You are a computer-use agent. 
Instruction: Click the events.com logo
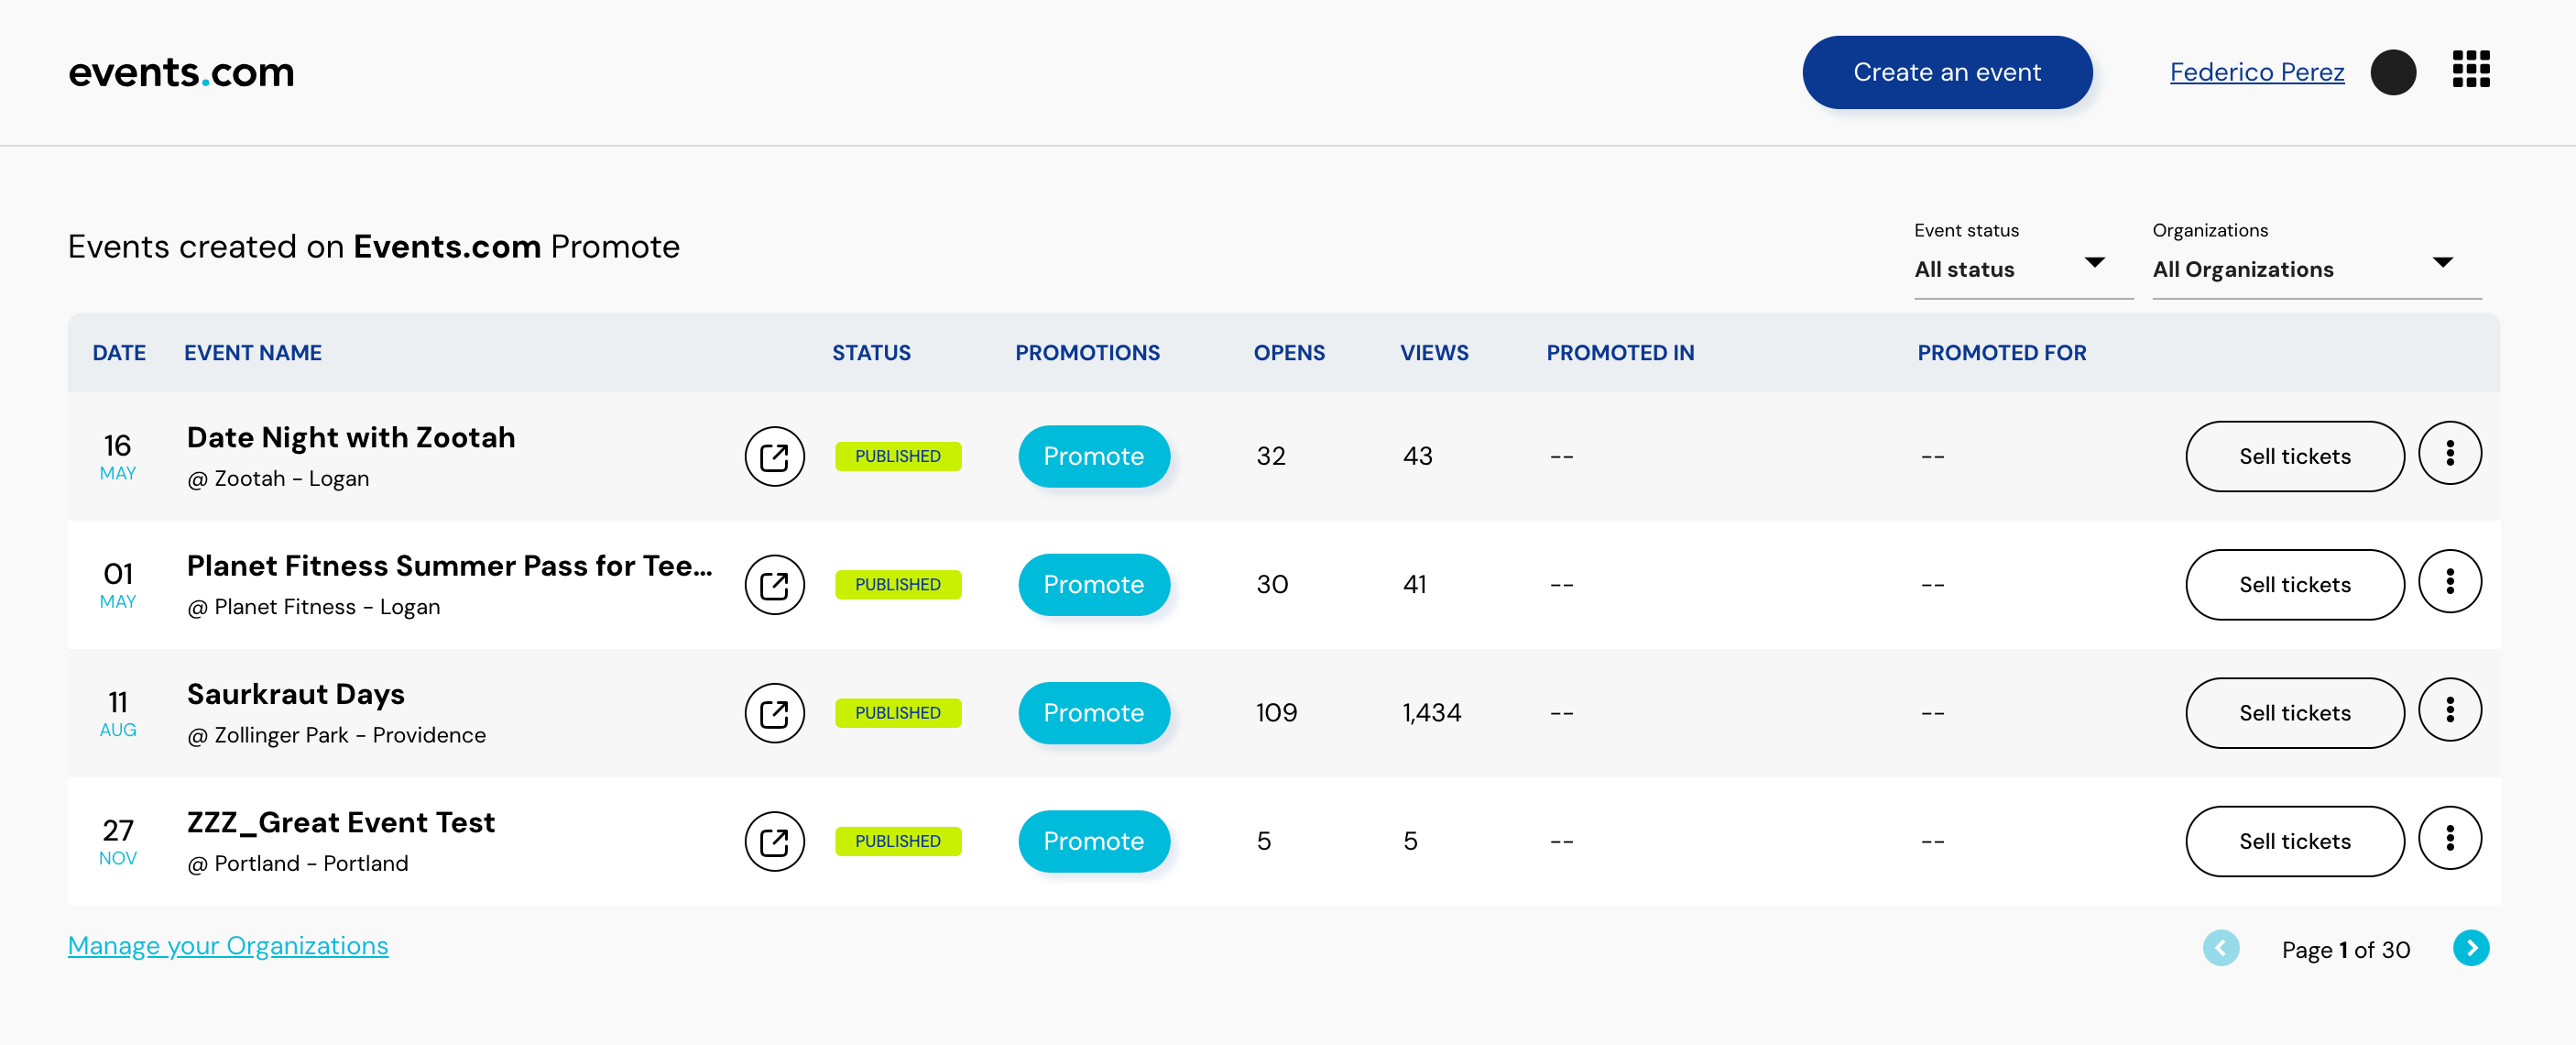tap(181, 72)
